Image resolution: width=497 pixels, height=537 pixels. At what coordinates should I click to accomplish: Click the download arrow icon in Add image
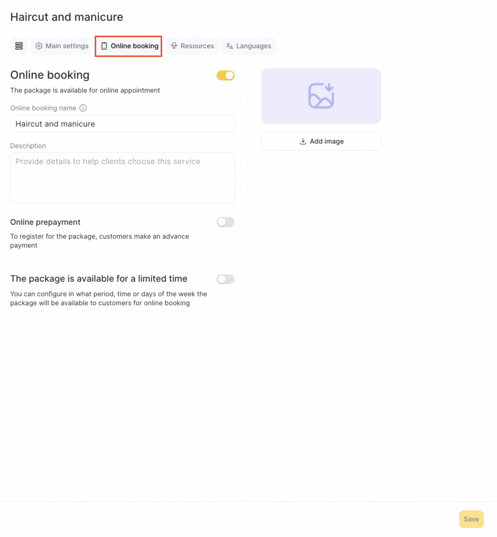[x=303, y=142]
